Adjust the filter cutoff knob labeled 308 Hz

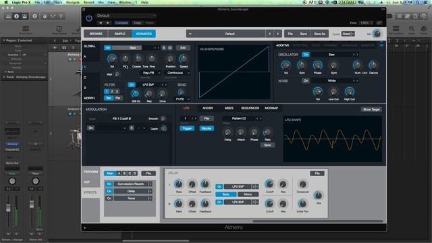(135, 94)
